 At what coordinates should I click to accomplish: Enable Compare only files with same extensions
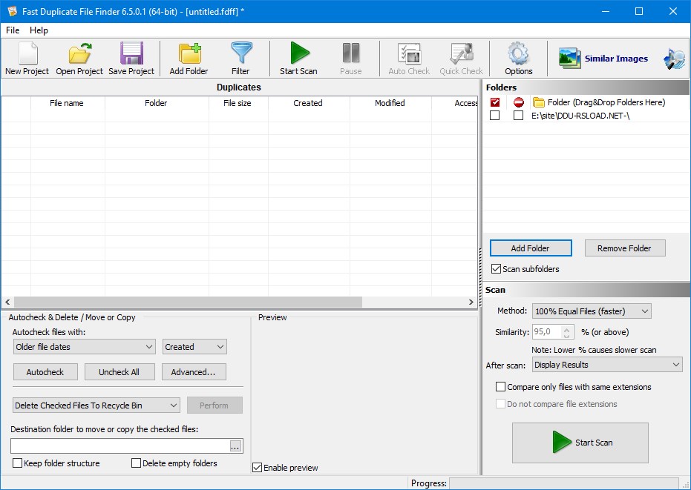tap(501, 387)
